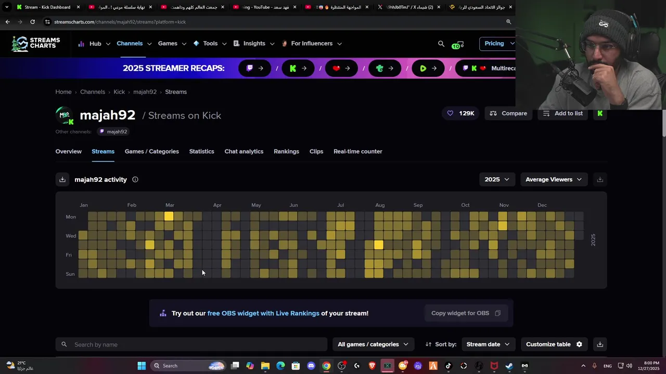Open Steam from the taskbar
The image size is (666, 374).
pos(509,366)
